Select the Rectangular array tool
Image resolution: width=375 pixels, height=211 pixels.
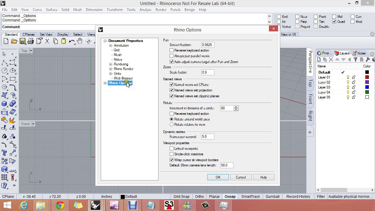pos(4,177)
